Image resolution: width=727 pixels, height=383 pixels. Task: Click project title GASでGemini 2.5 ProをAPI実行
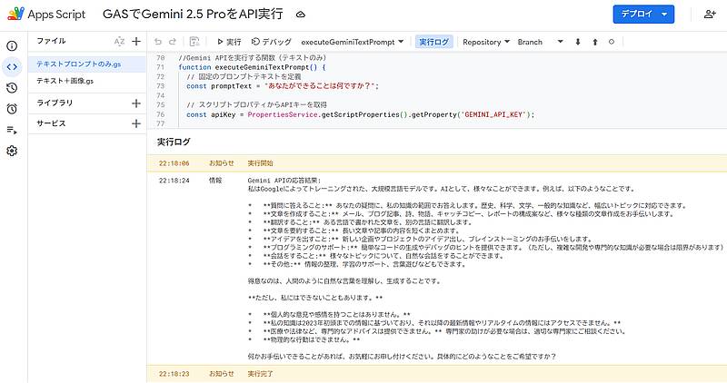coord(193,15)
